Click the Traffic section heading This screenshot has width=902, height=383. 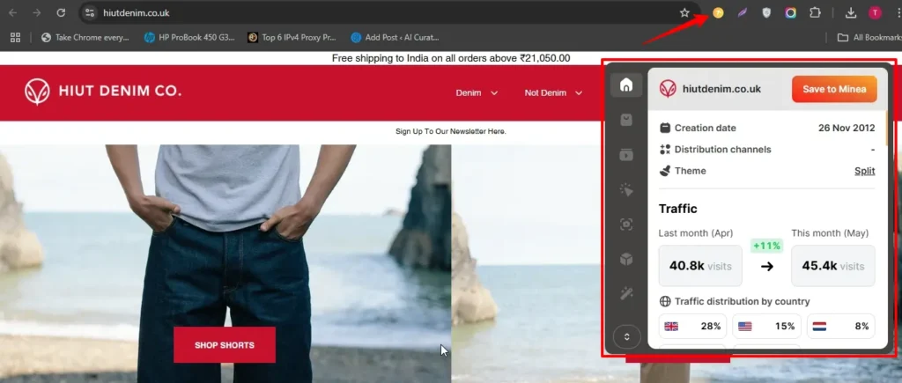(x=677, y=209)
